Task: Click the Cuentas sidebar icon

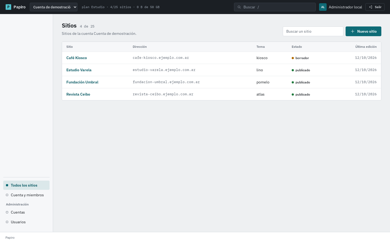Action: (x=7, y=212)
